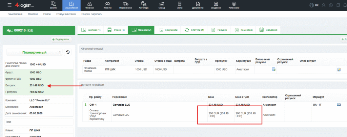Open the Установки settings gear
The image size is (347, 137).
pos(234,5)
